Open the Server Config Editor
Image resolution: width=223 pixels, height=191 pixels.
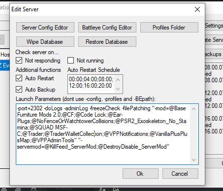45,28
